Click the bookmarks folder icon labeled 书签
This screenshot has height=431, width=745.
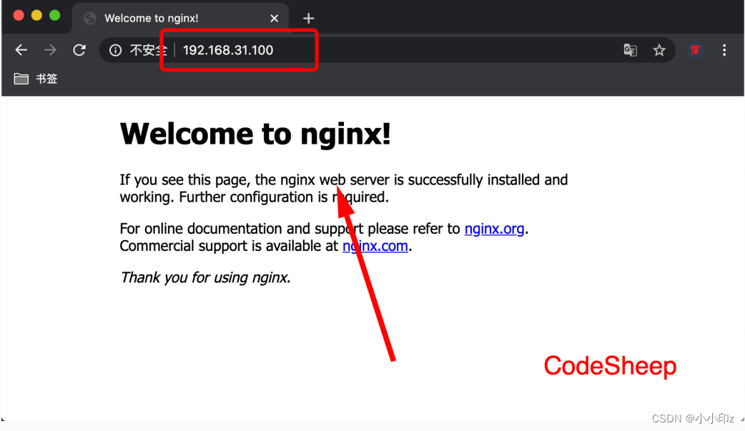21,79
